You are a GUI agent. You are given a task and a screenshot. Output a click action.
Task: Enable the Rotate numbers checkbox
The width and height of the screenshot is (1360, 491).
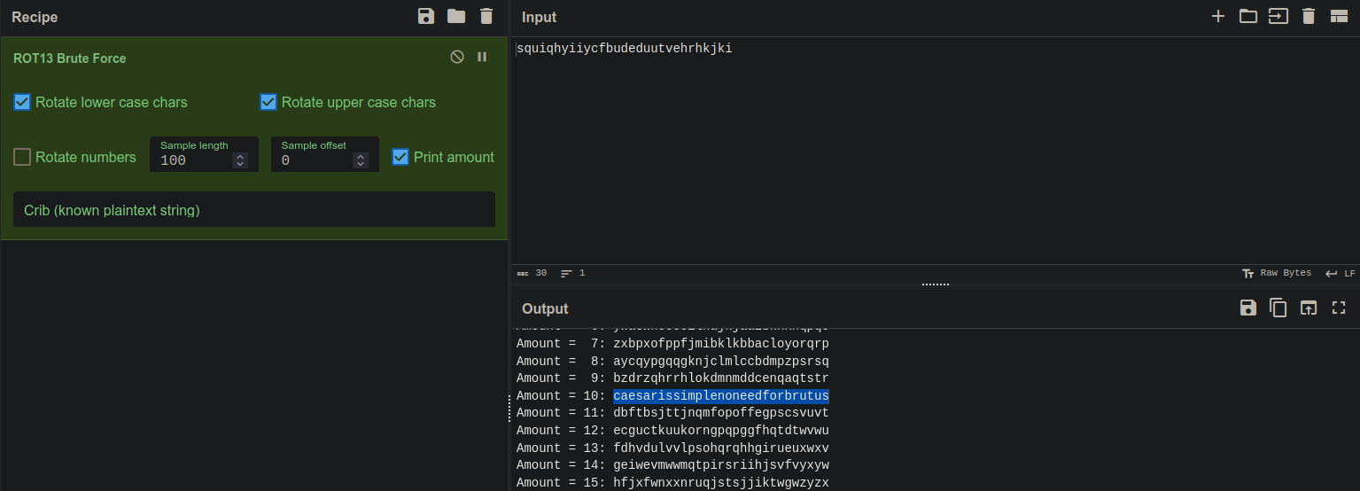coord(22,157)
